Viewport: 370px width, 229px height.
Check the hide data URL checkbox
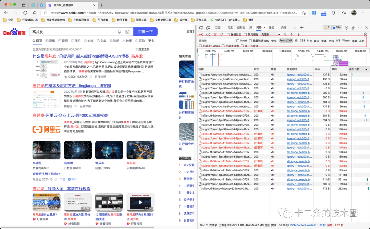click(250, 41)
